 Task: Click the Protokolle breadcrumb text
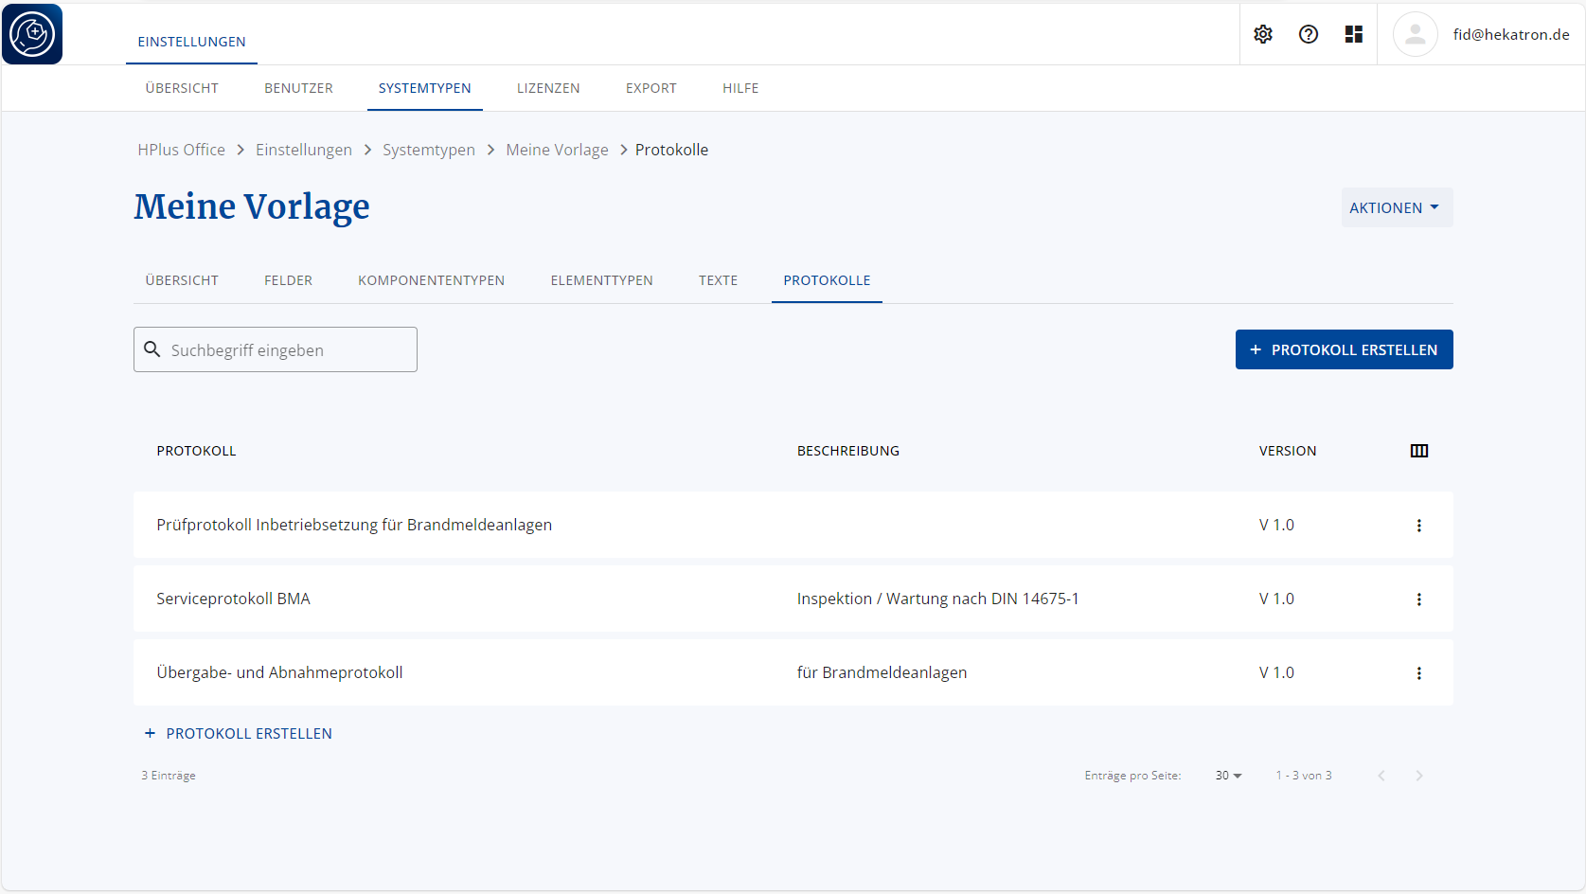pos(671,150)
